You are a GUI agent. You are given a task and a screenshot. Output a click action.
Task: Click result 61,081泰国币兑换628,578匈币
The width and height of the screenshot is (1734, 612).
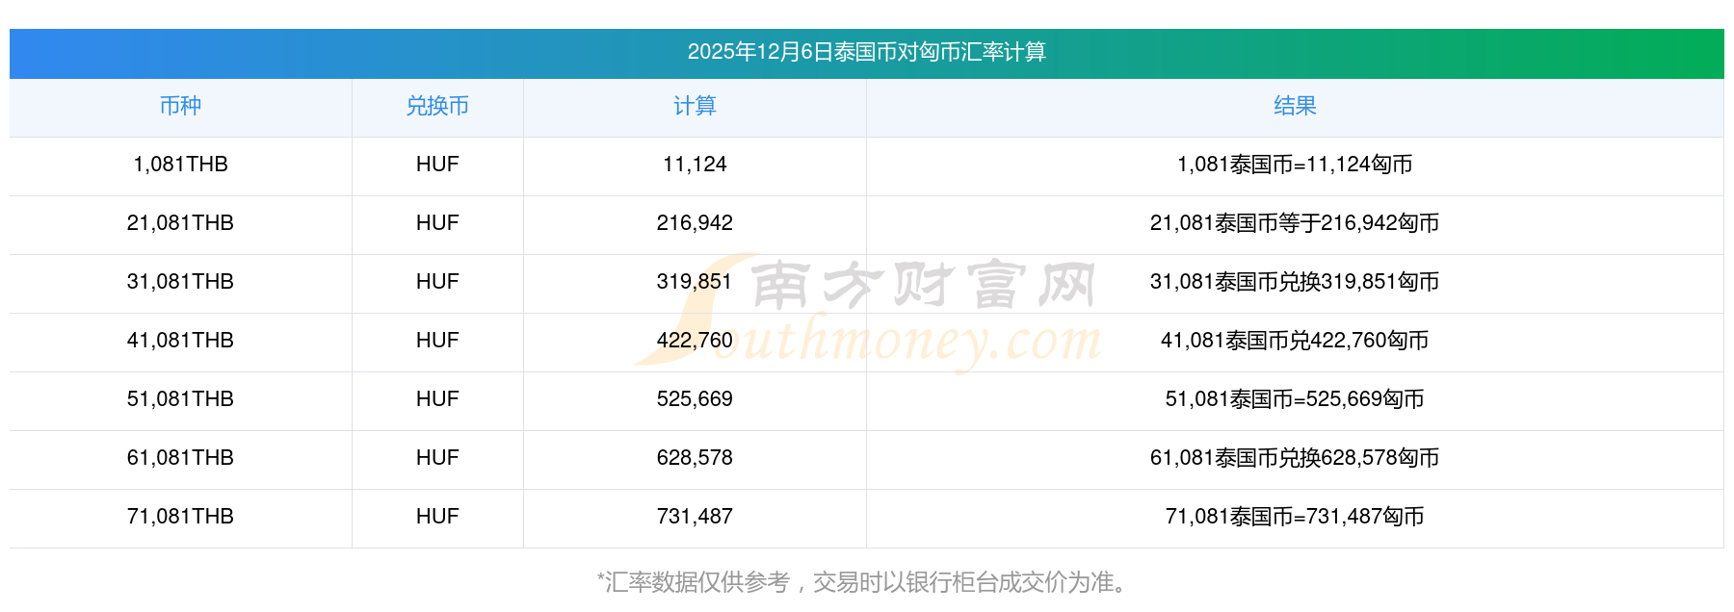pyautogui.click(x=1295, y=458)
